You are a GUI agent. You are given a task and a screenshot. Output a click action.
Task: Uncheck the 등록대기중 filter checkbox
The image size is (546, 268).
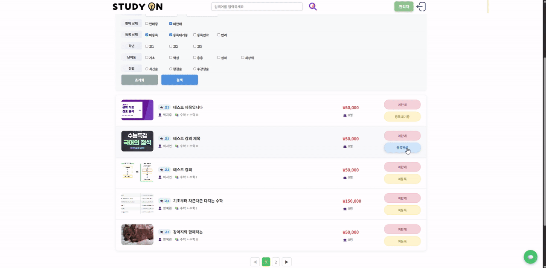(x=171, y=35)
